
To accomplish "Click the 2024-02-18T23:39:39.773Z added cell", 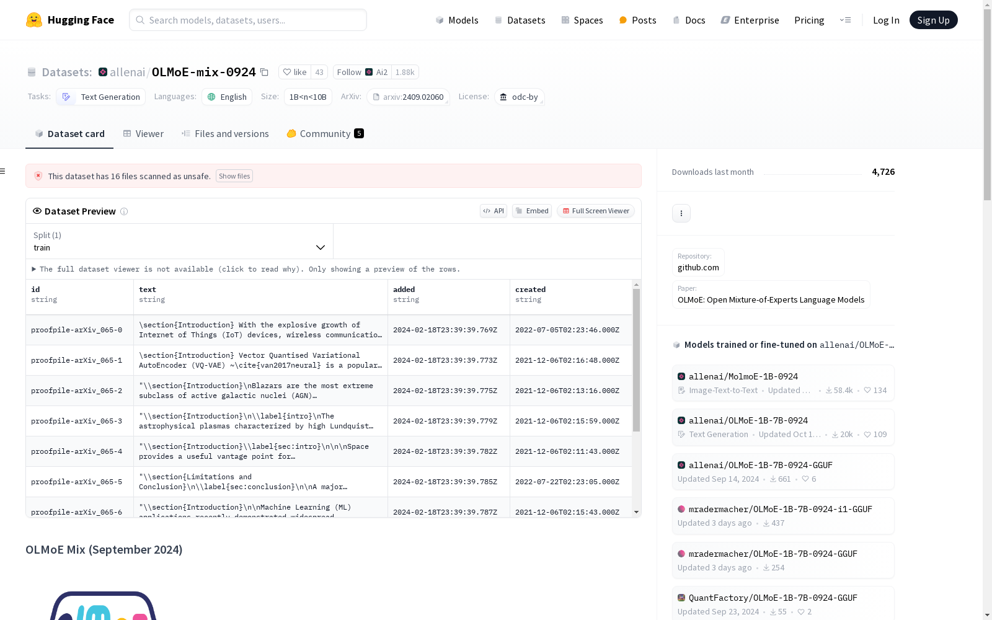I will (449, 360).
